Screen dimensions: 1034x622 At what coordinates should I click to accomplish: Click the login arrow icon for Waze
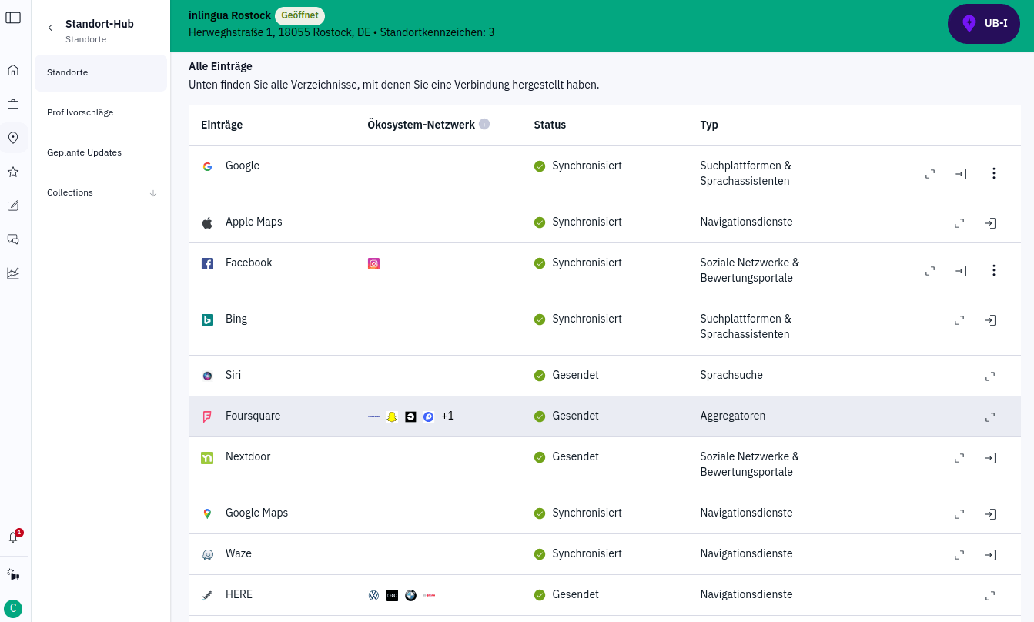990,555
